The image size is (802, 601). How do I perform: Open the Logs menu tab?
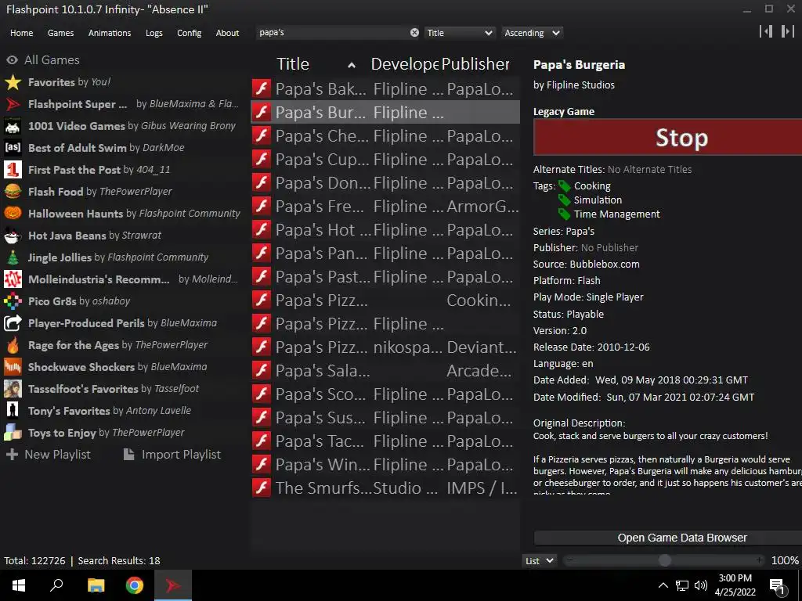pos(154,33)
